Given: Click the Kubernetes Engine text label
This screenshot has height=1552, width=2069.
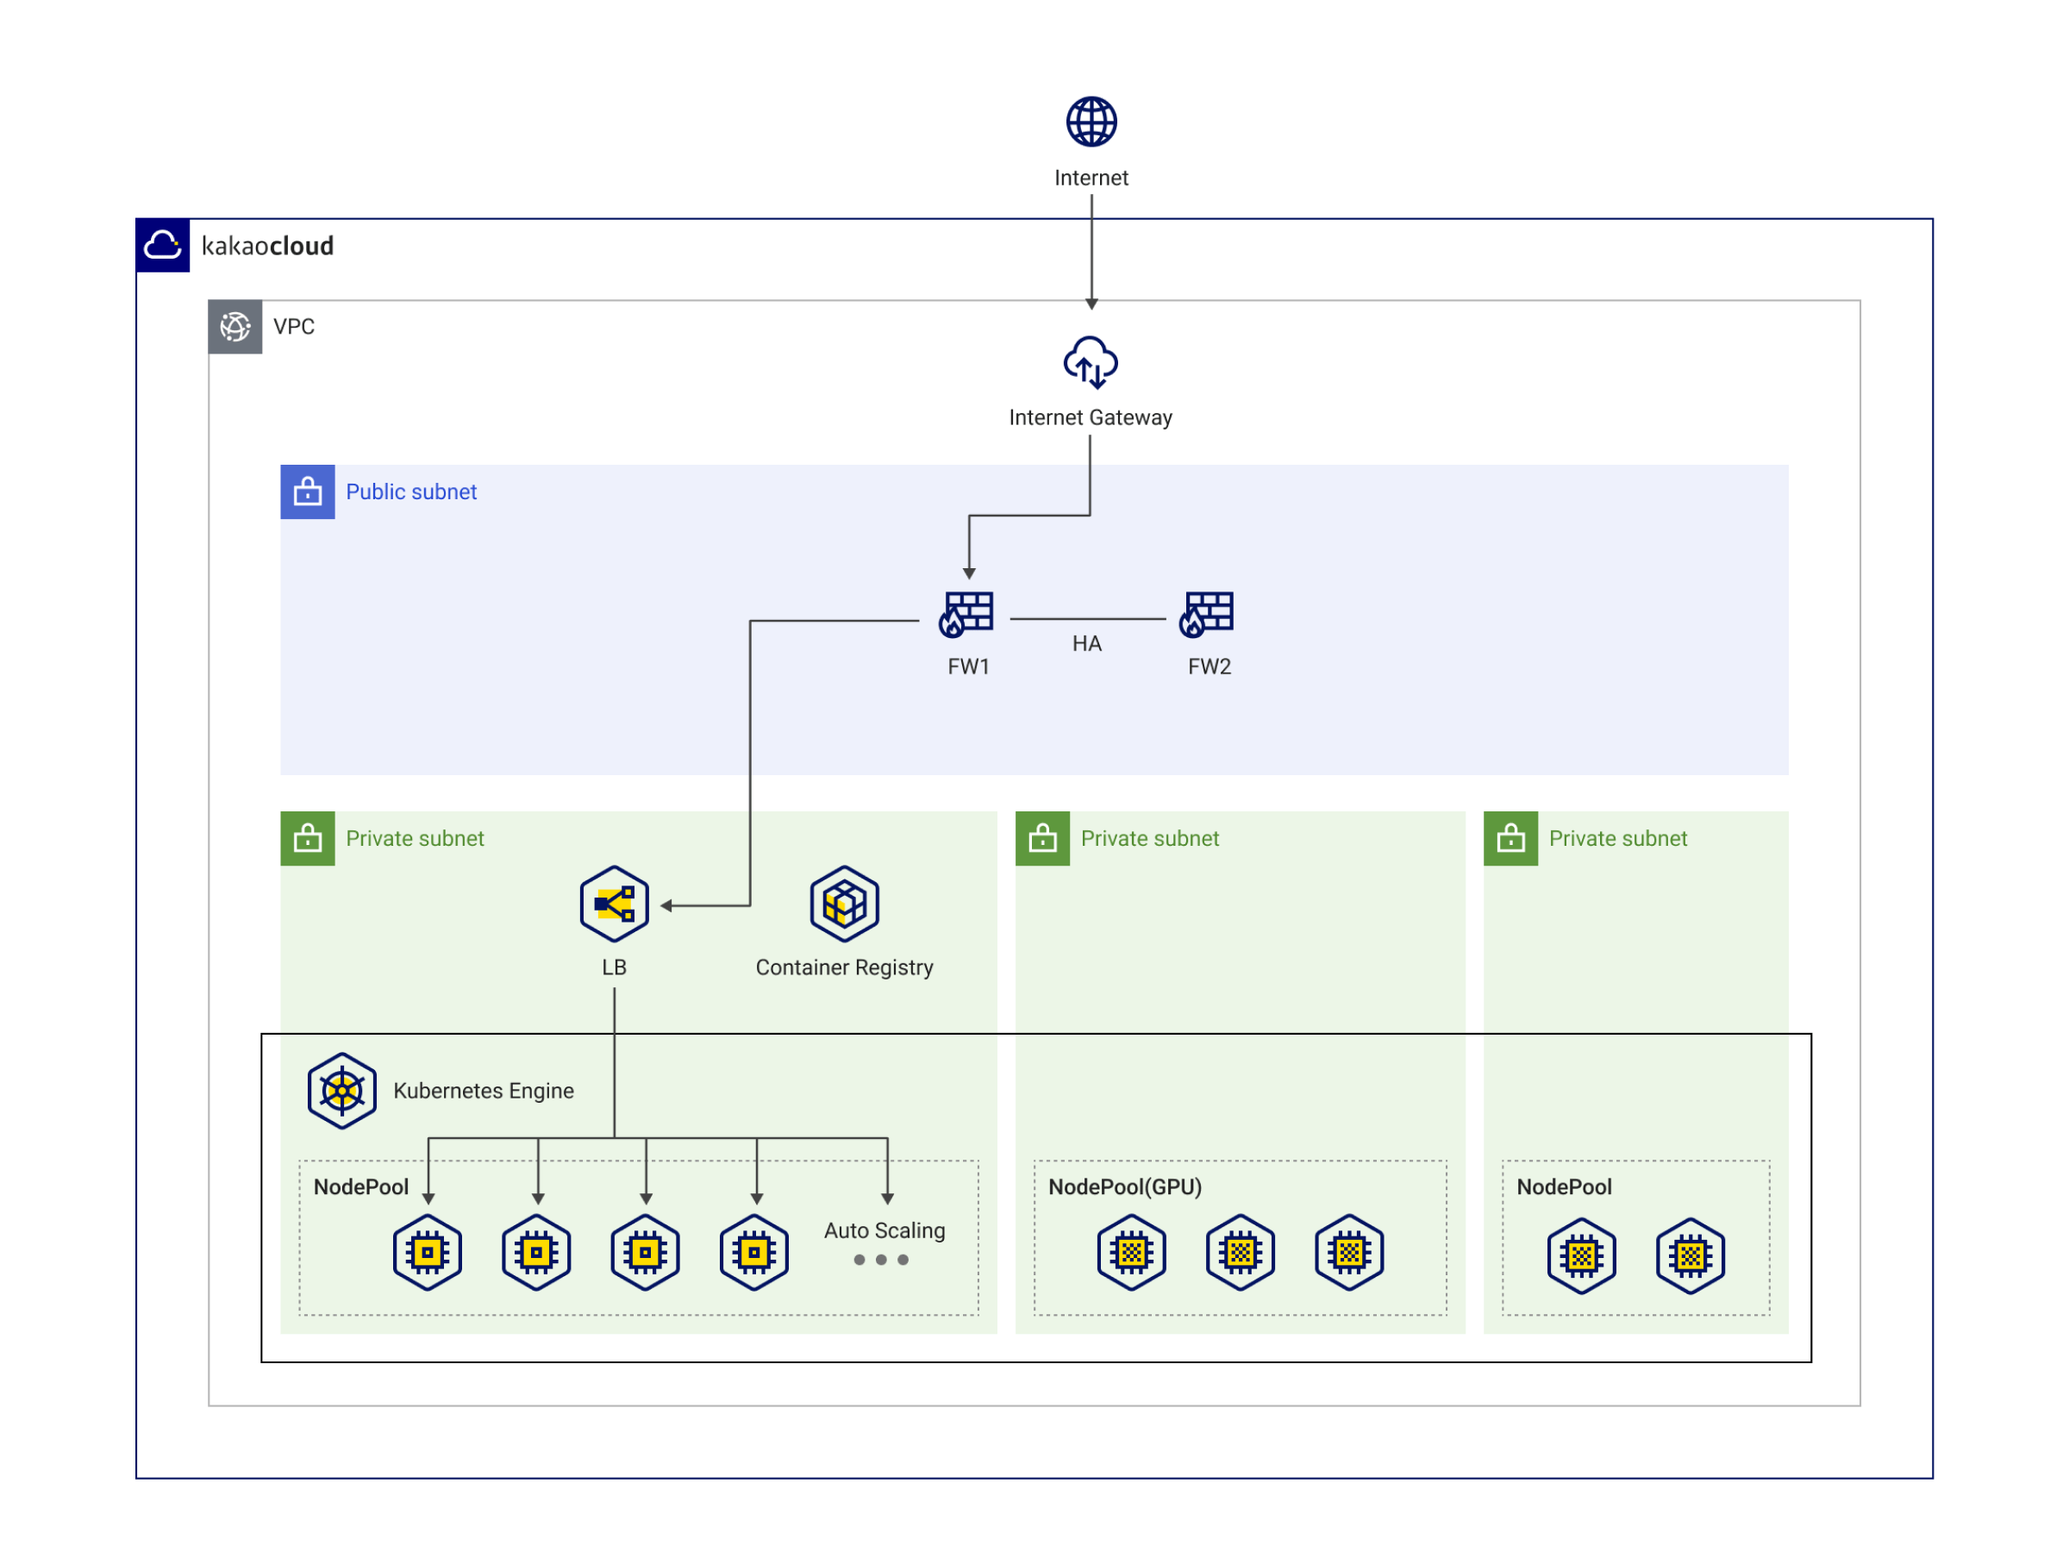Looking at the screenshot, I should pyautogui.click(x=483, y=1090).
